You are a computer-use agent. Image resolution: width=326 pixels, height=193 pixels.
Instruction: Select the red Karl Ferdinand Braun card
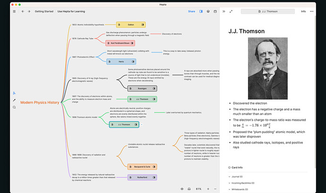[120, 43]
